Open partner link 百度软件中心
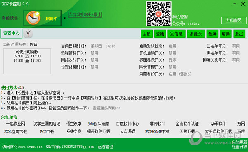 pyautogui.click(x=127, y=124)
